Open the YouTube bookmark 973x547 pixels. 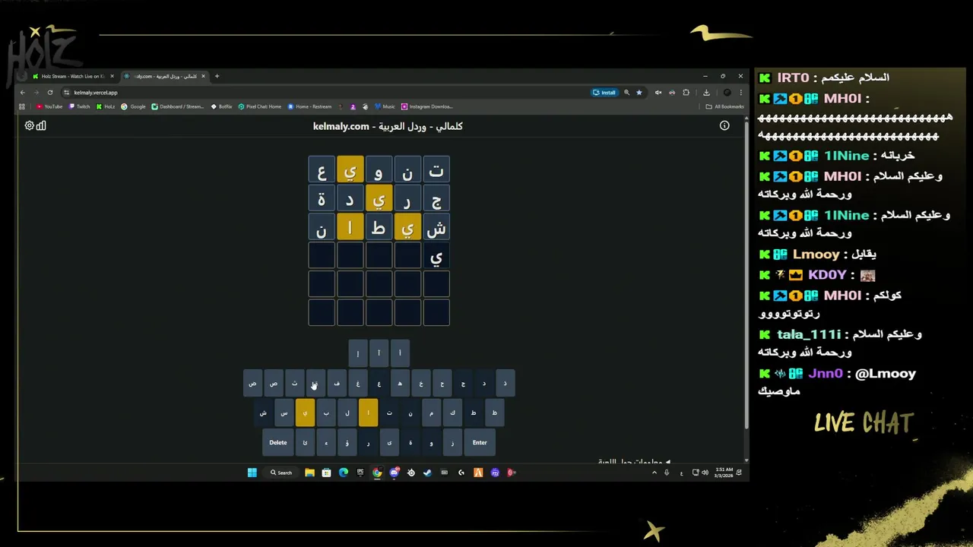coord(49,106)
